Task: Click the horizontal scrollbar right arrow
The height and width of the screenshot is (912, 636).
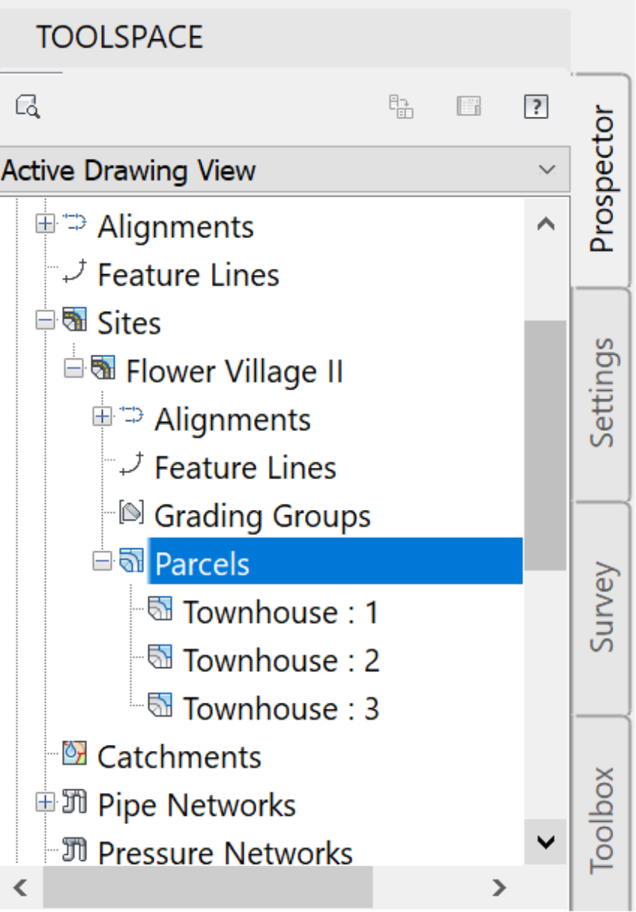Action: [499, 887]
